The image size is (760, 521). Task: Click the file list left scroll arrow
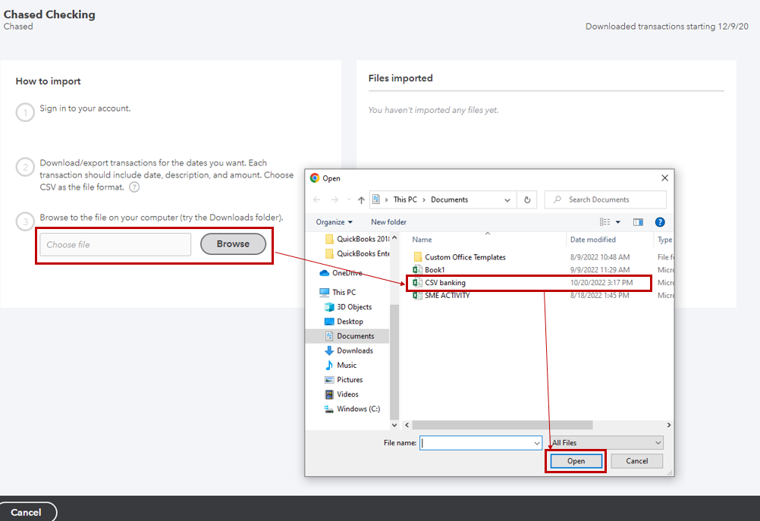(x=407, y=425)
